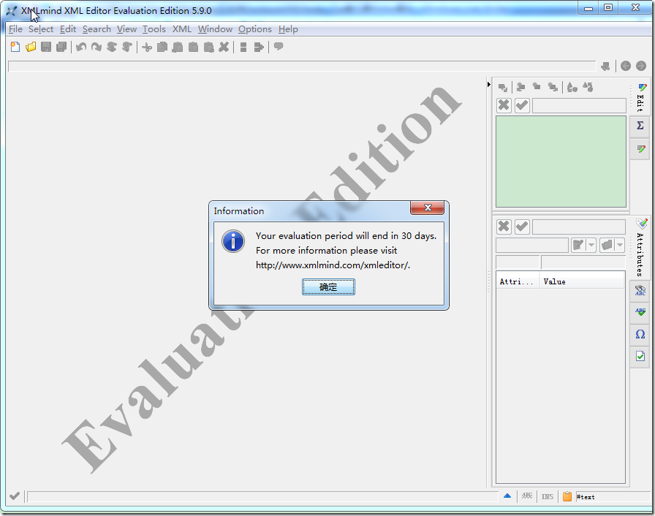Cancel attribute edit with X button
The width and height of the screenshot is (655, 516).
pos(504,227)
